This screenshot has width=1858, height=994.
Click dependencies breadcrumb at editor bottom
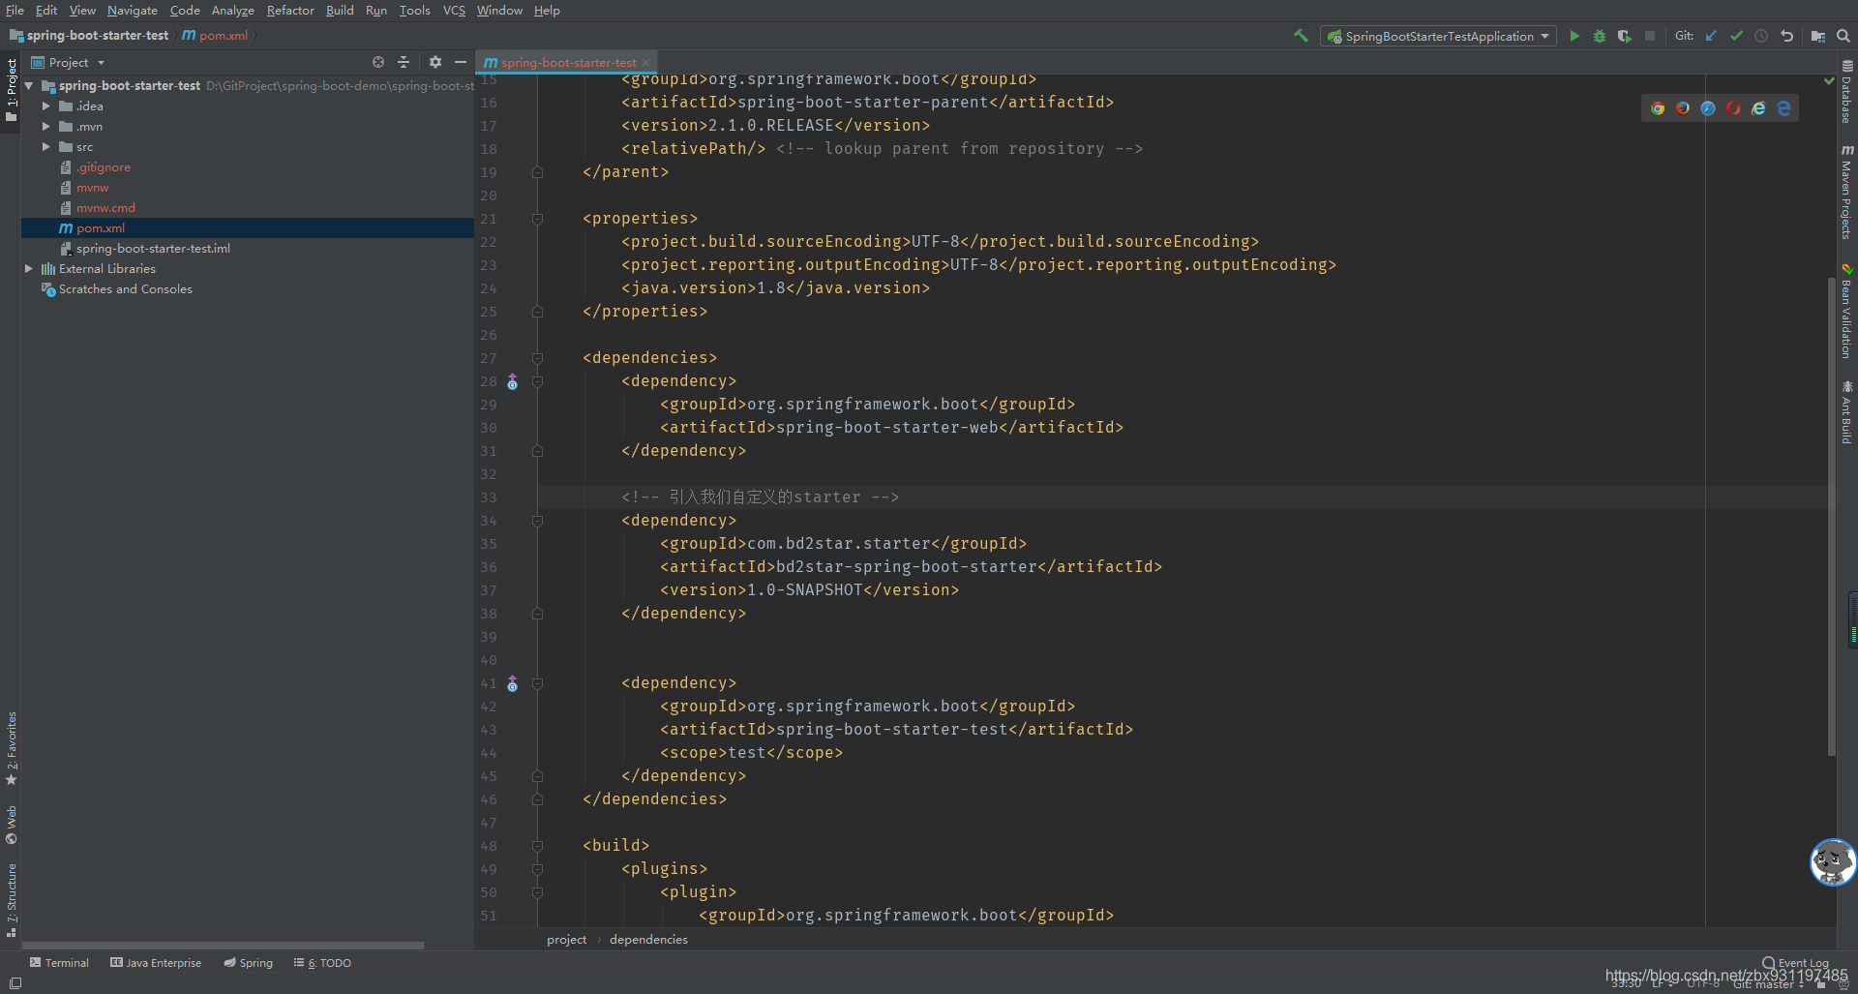648,940
